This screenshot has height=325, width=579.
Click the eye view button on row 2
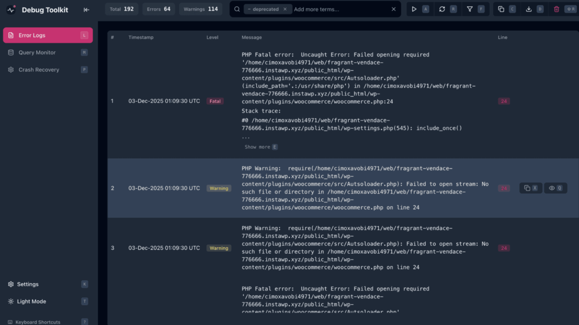[x=555, y=188]
